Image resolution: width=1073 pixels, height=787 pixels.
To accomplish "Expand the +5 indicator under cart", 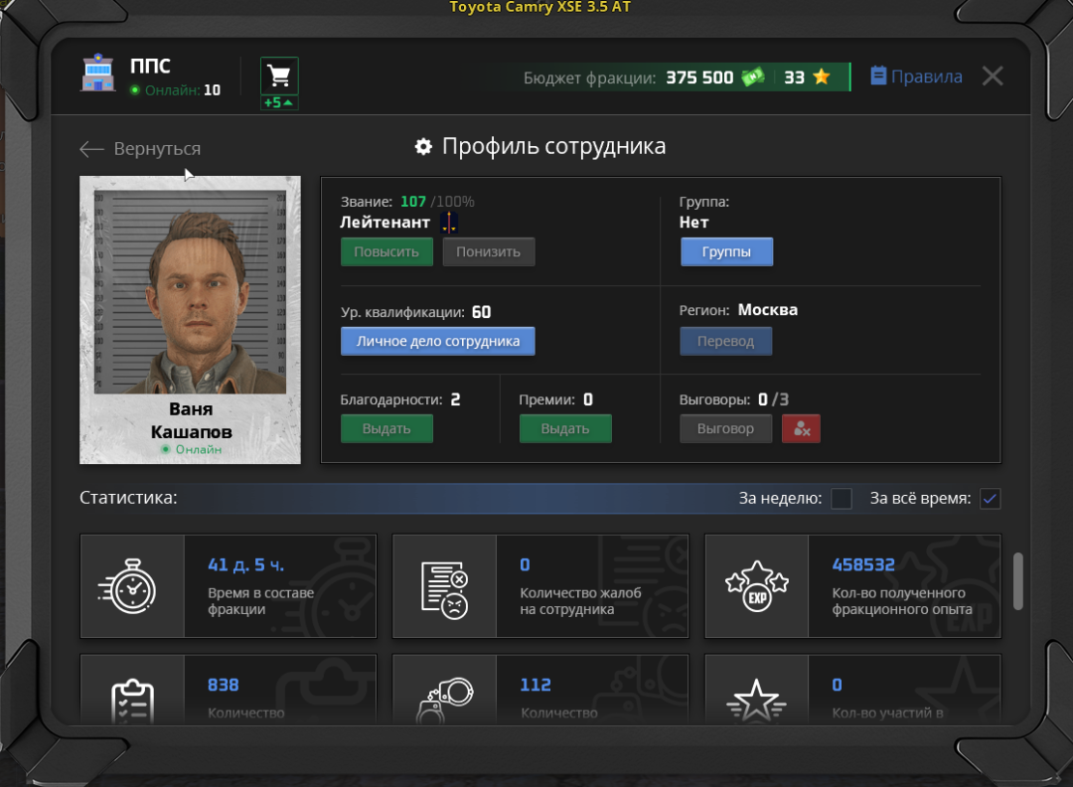I will click(x=279, y=102).
